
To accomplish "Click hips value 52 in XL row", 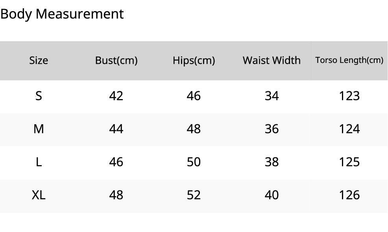I will click(x=194, y=195).
